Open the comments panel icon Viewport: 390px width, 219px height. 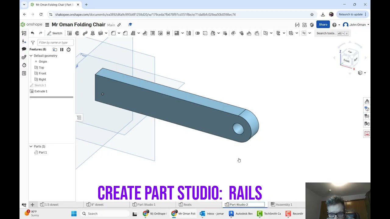[24, 49]
